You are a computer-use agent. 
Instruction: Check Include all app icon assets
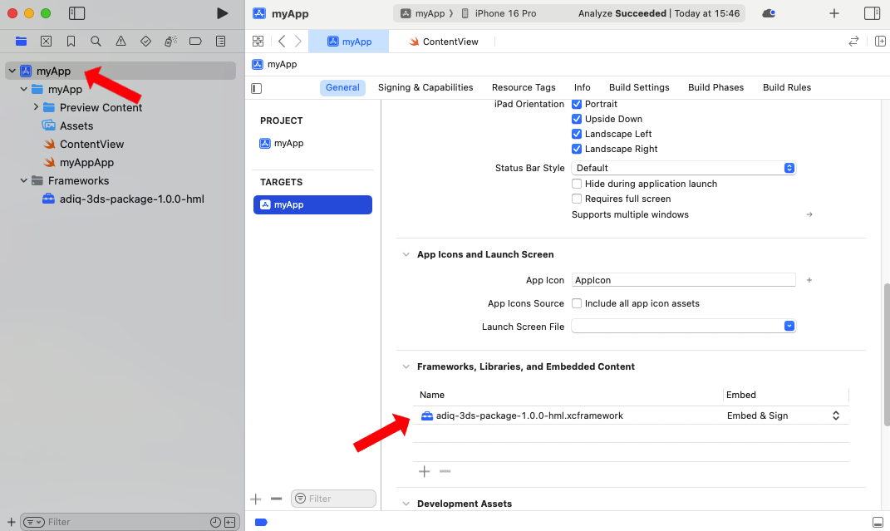(x=577, y=303)
